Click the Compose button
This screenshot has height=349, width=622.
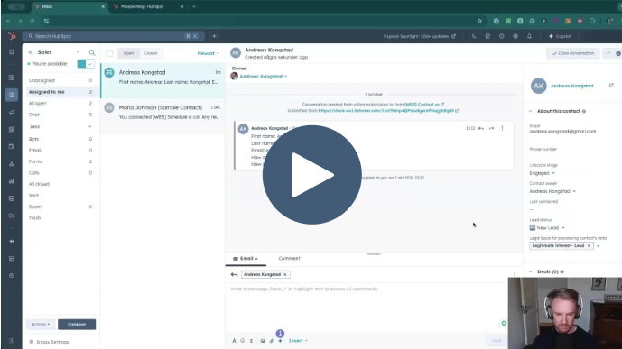tap(77, 325)
